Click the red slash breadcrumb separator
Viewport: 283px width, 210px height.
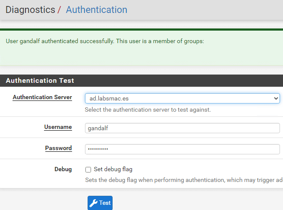[60, 9]
